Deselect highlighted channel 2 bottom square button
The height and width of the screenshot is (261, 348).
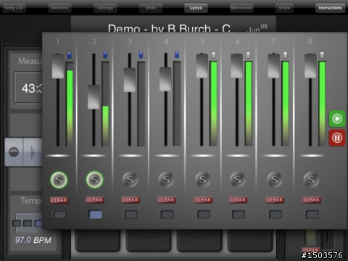click(95, 215)
